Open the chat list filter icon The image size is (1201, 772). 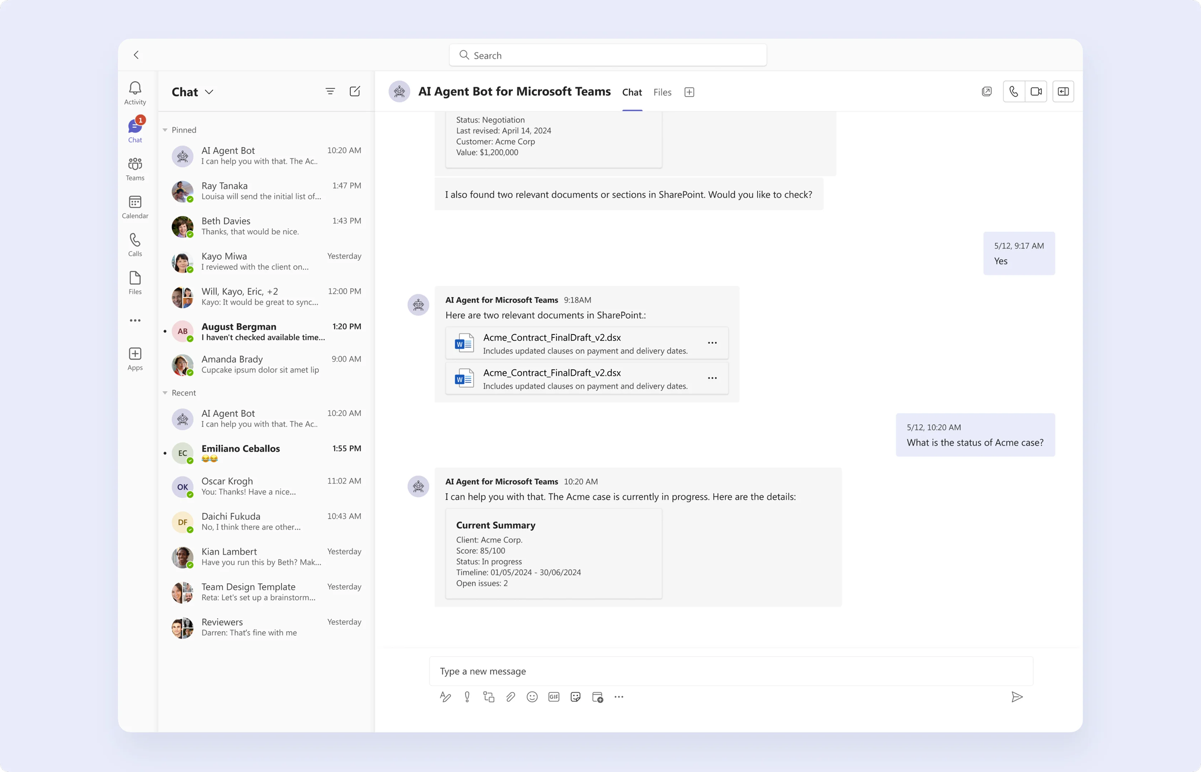[330, 91]
